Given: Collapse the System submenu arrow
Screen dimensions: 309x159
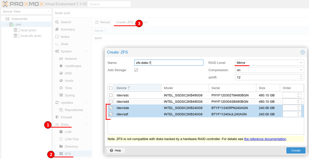Looking at the screenshot, I should pos(87,51).
